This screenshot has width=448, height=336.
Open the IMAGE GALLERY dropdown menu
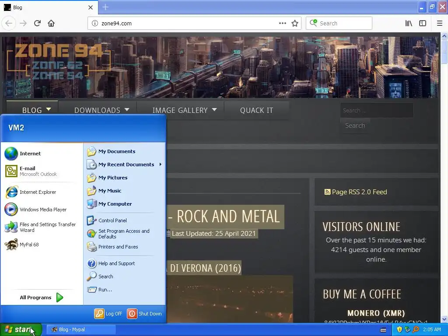(x=180, y=110)
